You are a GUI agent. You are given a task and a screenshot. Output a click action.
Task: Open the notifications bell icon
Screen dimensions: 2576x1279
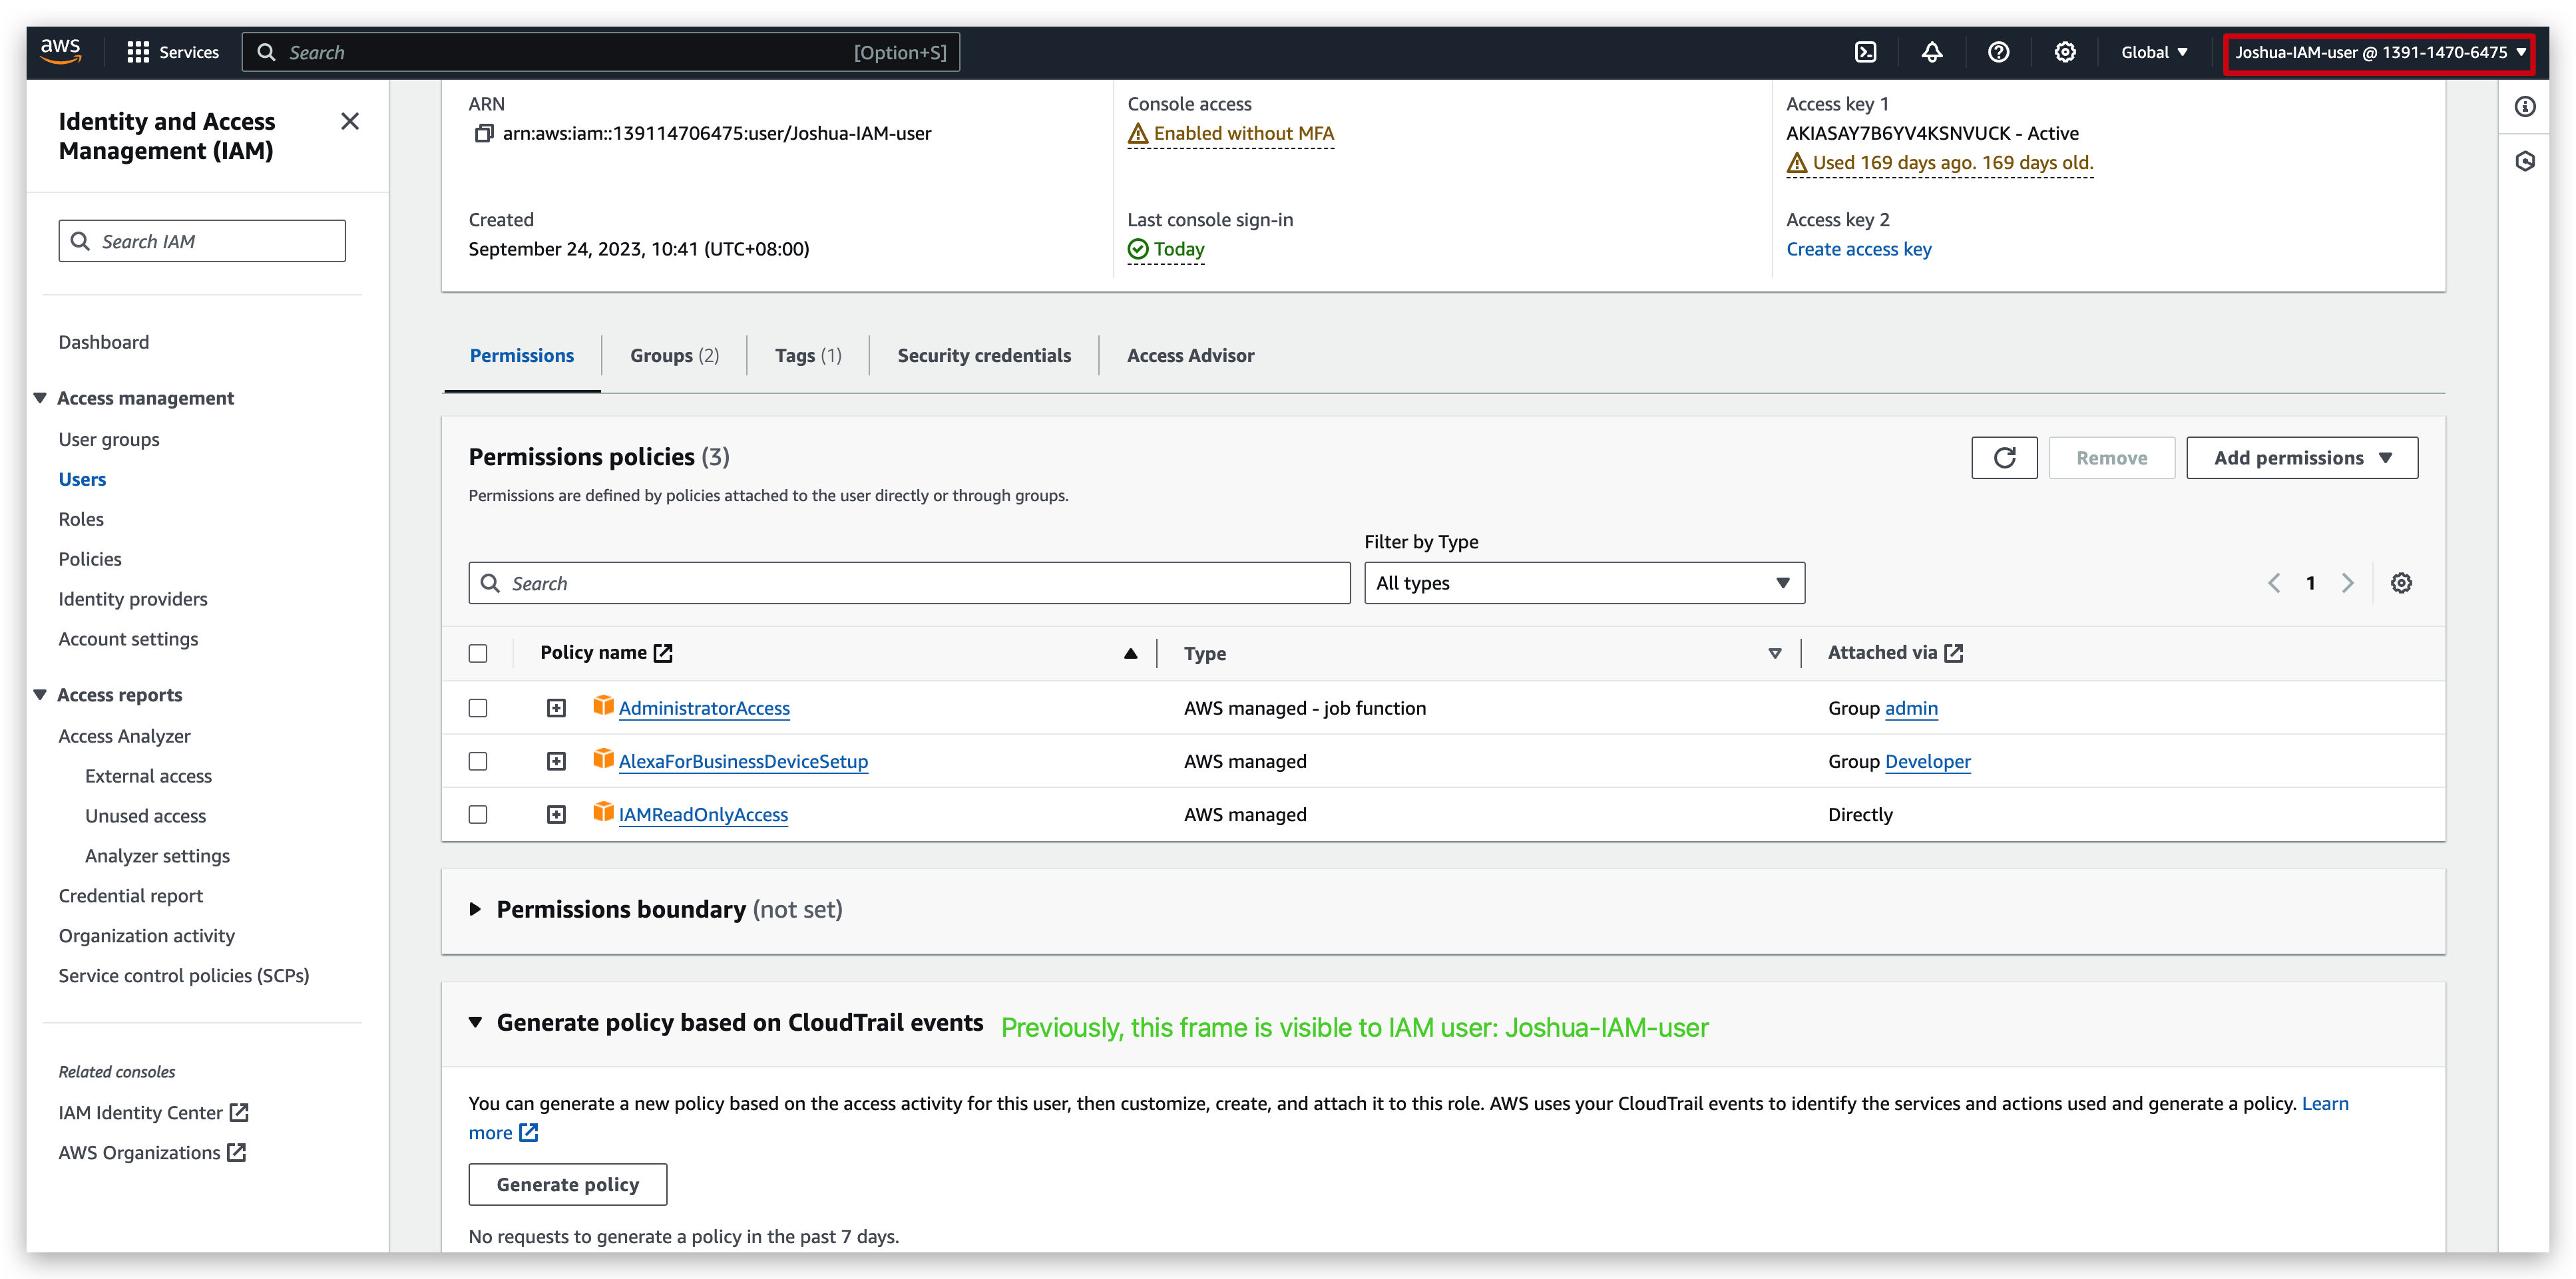(x=1932, y=52)
